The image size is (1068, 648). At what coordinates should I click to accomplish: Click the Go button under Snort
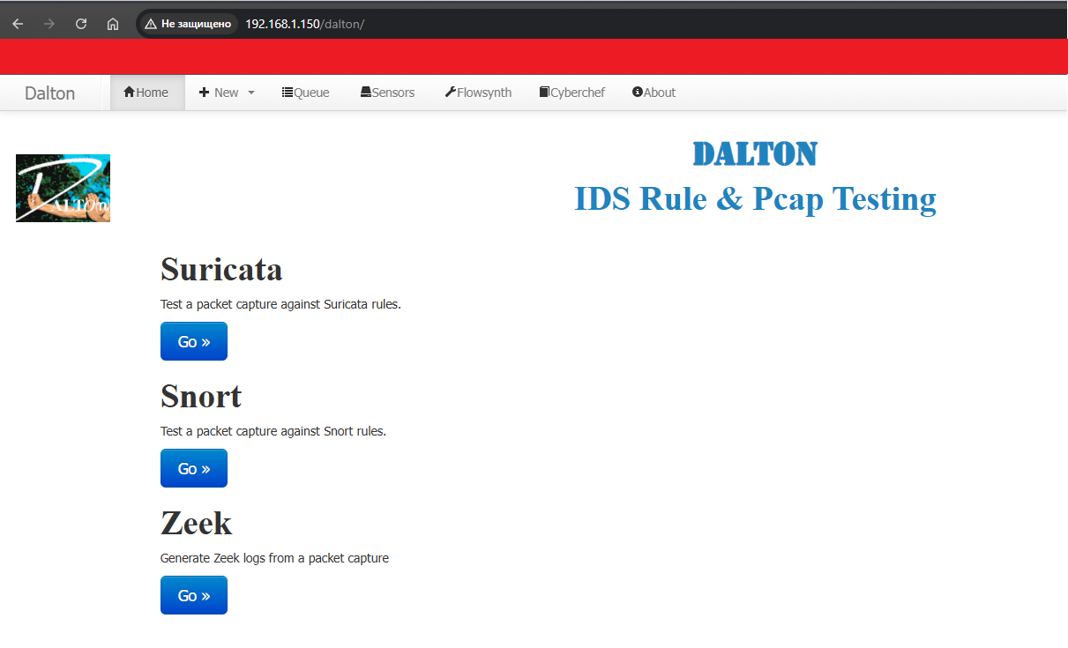[194, 468]
